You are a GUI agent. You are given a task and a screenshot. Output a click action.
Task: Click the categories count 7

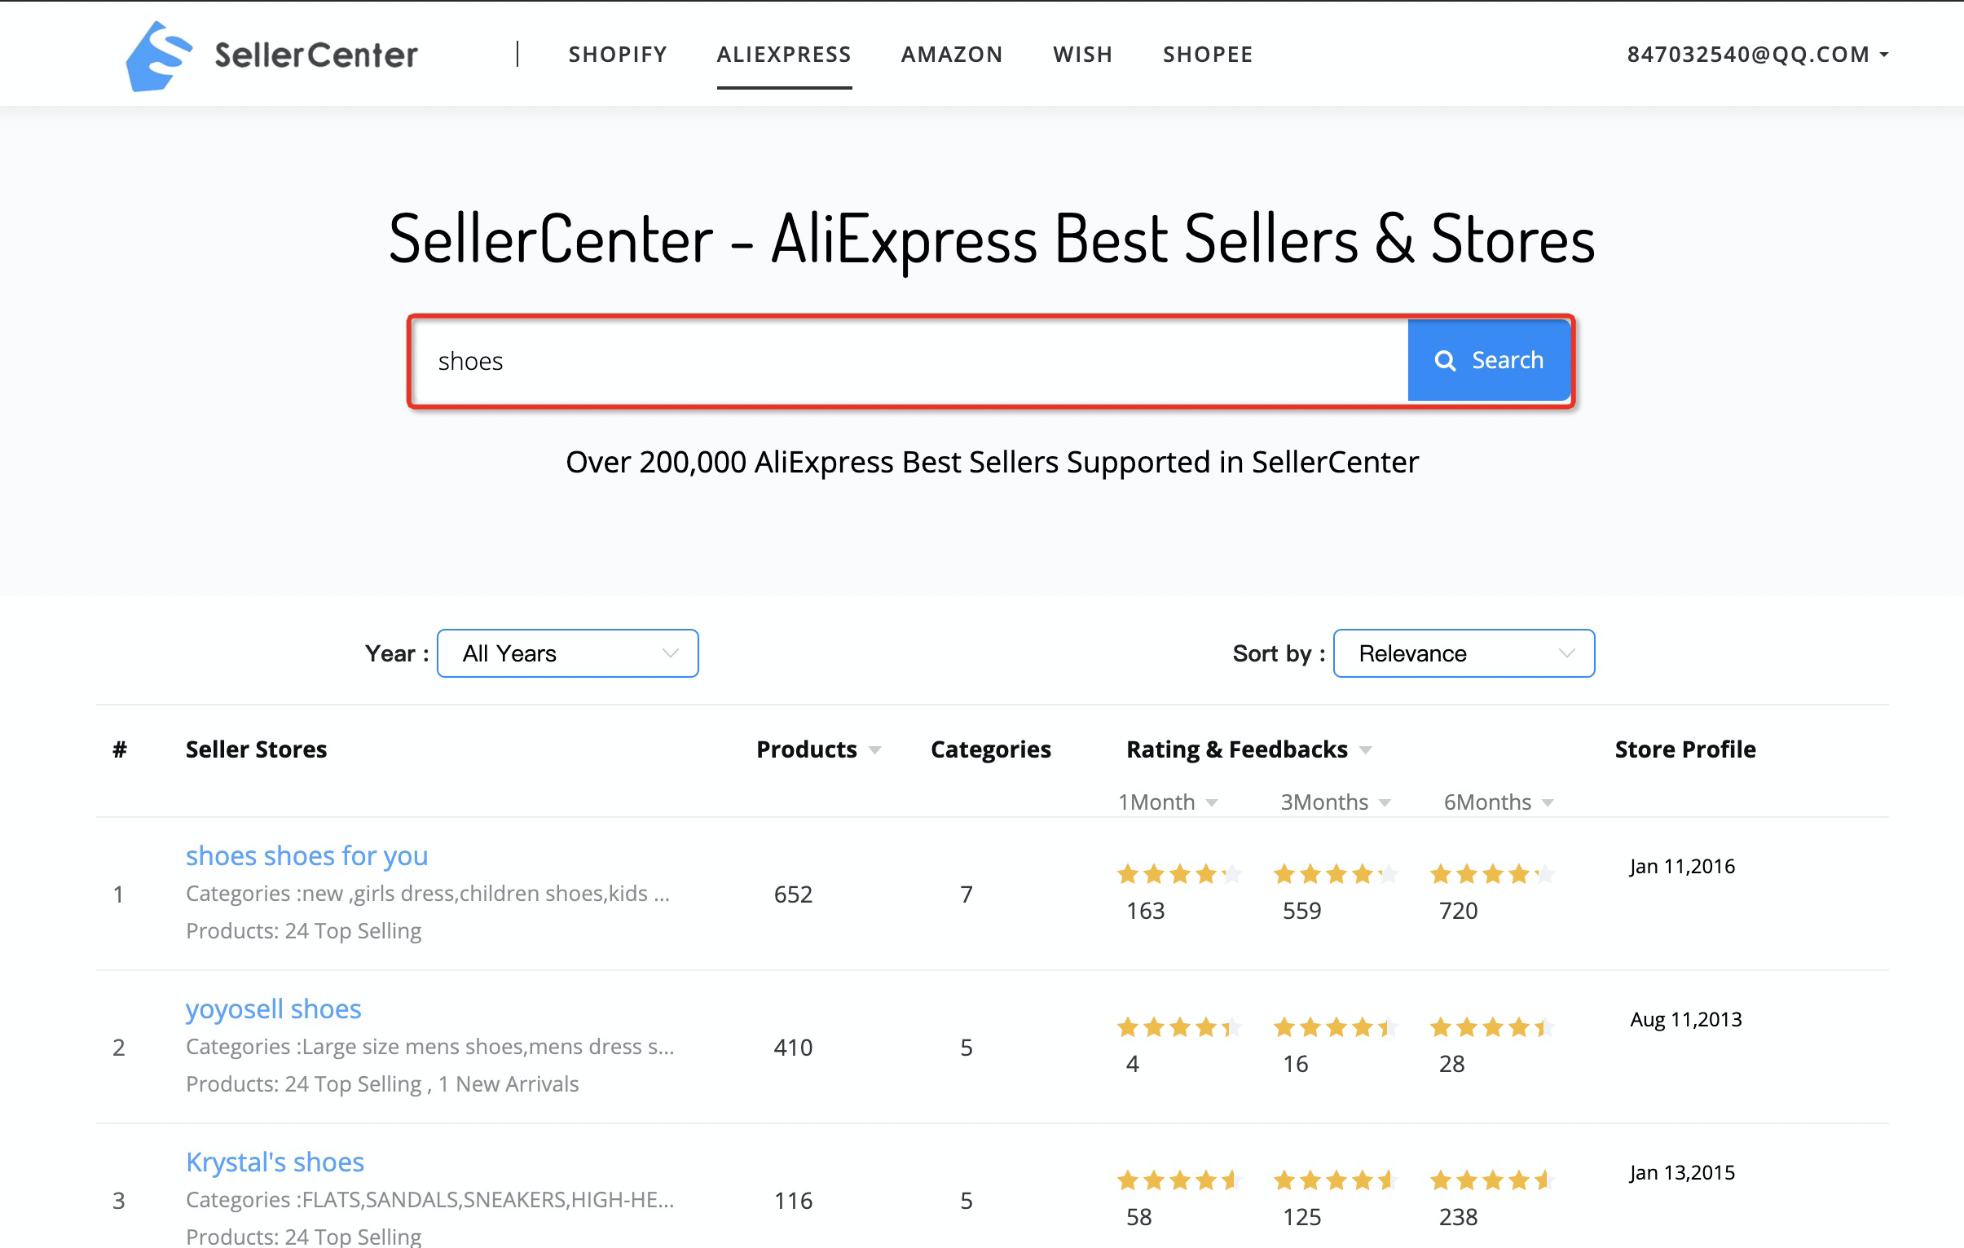(x=967, y=894)
